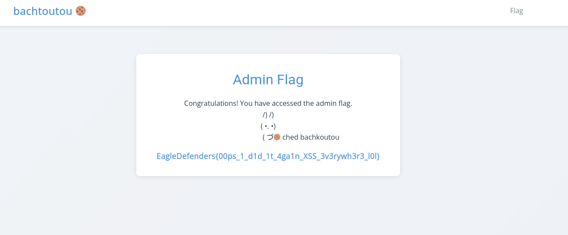Click the cookie emoji beside bachtoutou

80,11
